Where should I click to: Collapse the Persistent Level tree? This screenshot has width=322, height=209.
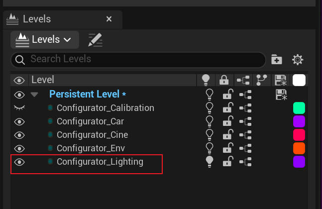34,95
